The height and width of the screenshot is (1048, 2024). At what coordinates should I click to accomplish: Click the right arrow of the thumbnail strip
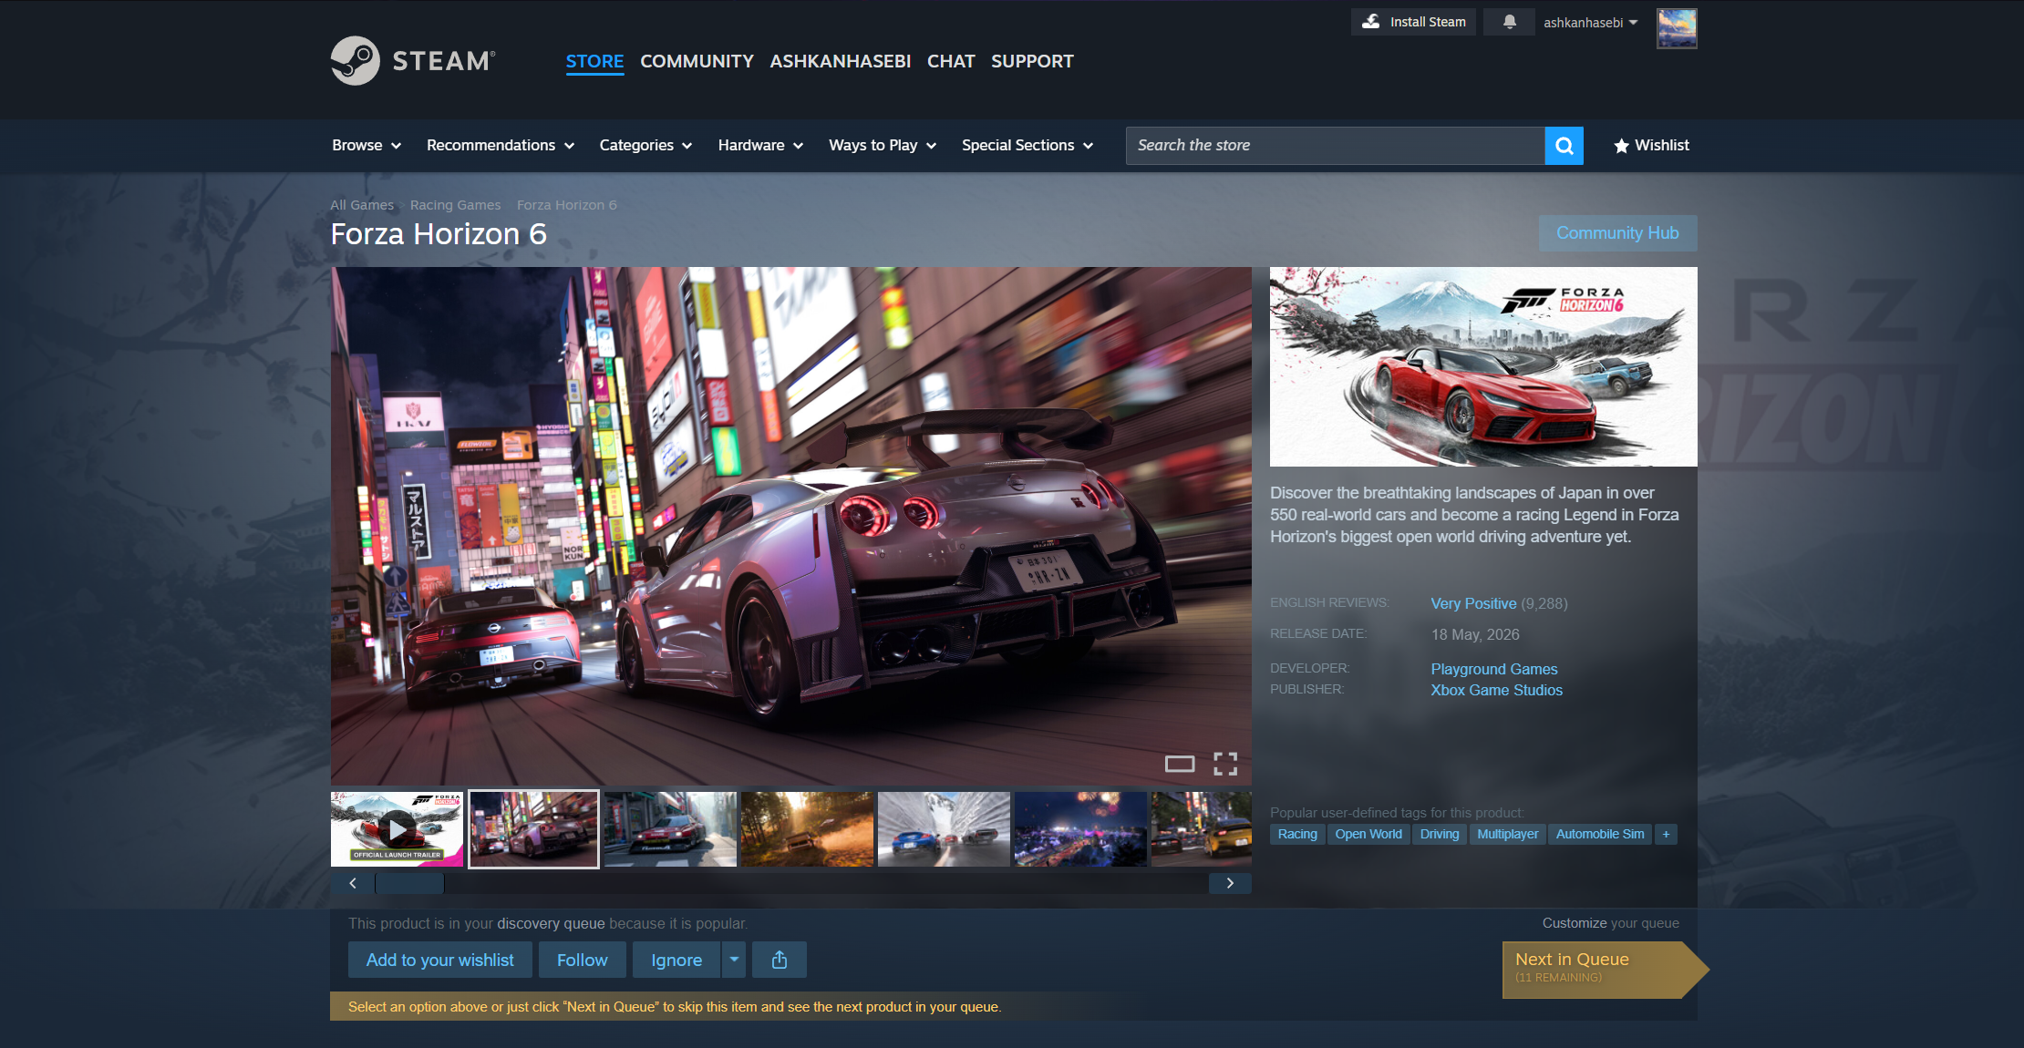pyautogui.click(x=1230, y=883)
